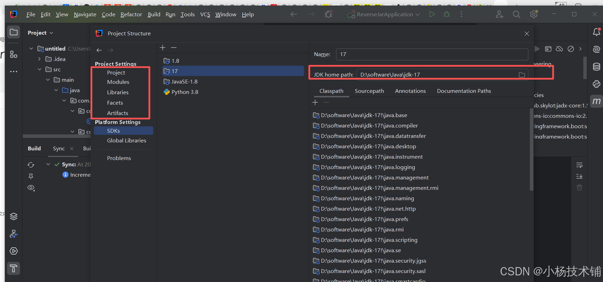Screen dimensions: 603x282
Task: Collapse the com package node
Action: pos(64,100)
